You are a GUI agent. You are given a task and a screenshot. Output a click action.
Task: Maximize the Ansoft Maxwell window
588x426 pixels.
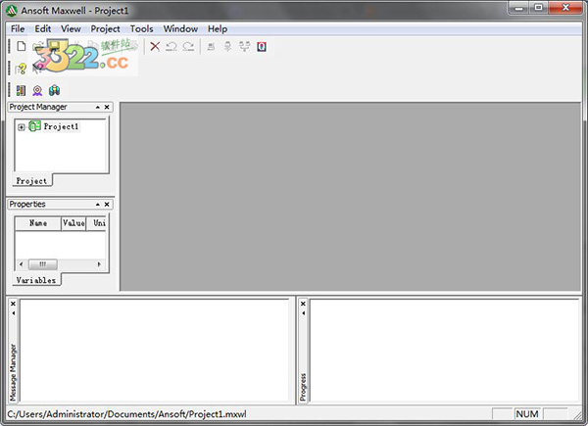[538, 8]
